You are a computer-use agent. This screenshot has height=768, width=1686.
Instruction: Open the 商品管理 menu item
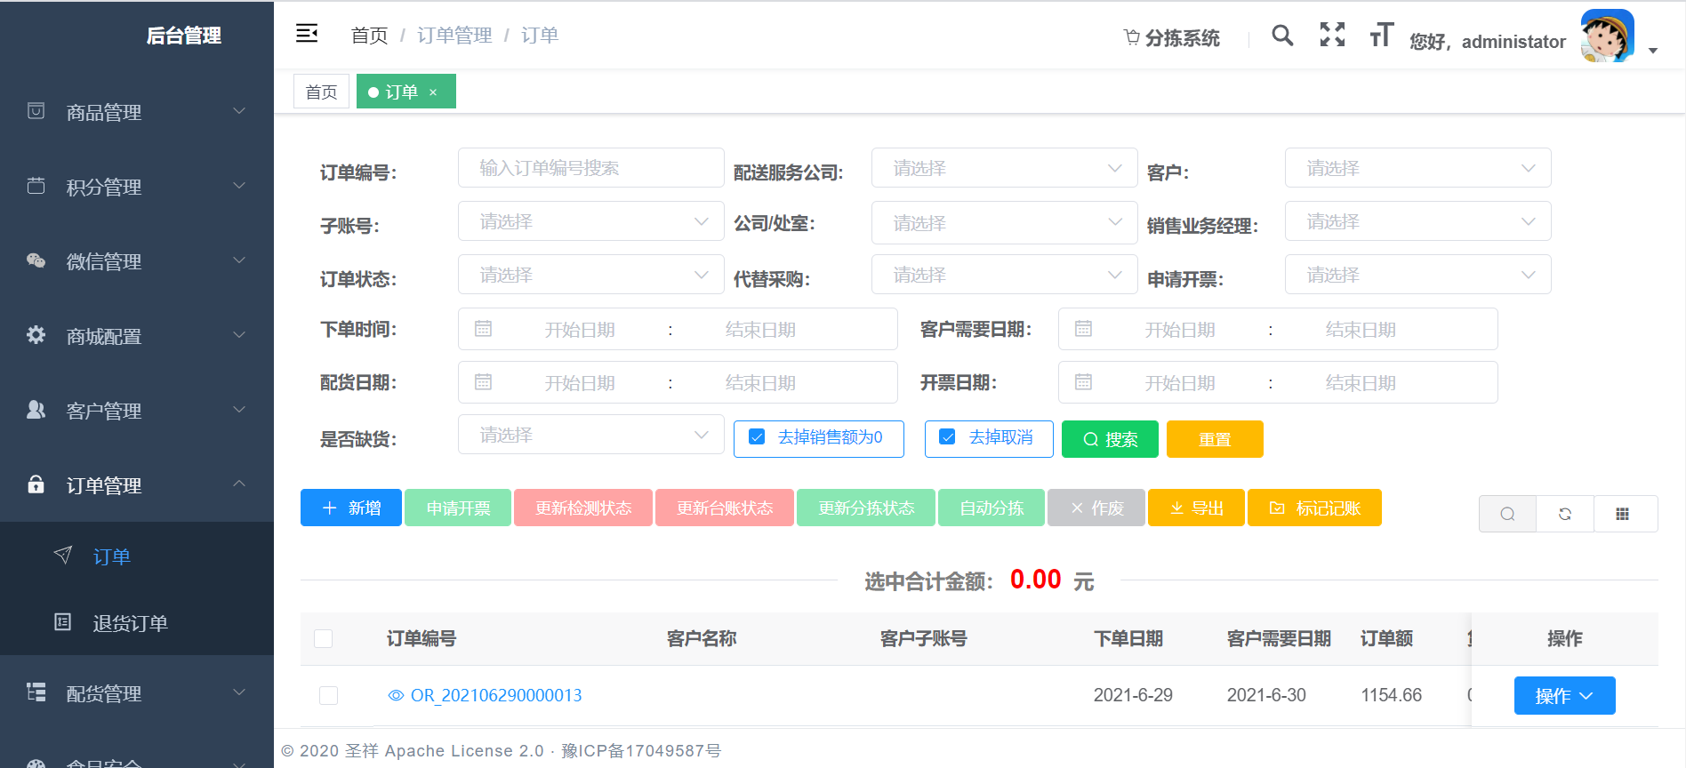point(137,112)
